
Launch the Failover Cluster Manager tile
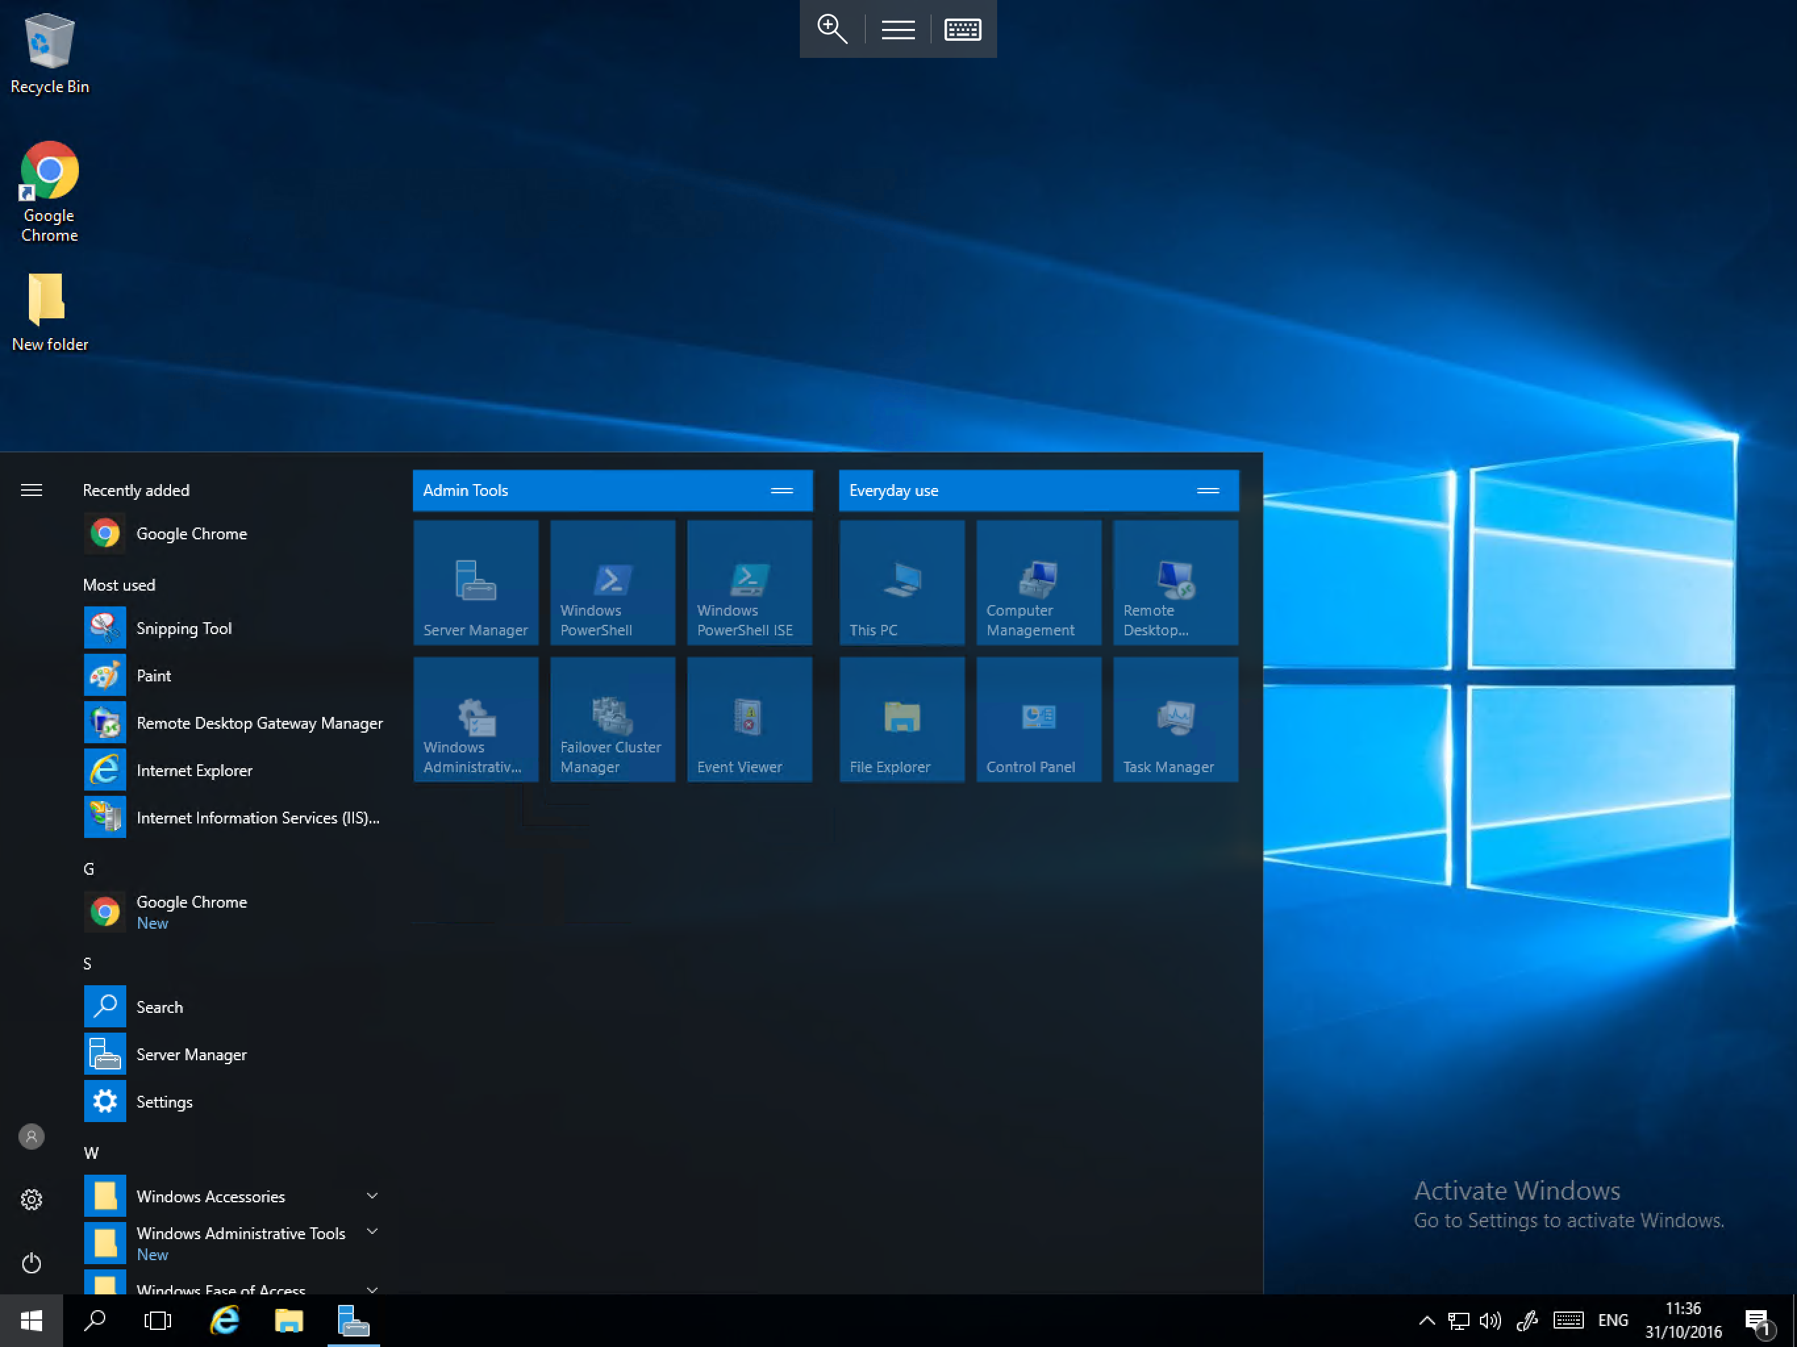click(x=612, y=720)
